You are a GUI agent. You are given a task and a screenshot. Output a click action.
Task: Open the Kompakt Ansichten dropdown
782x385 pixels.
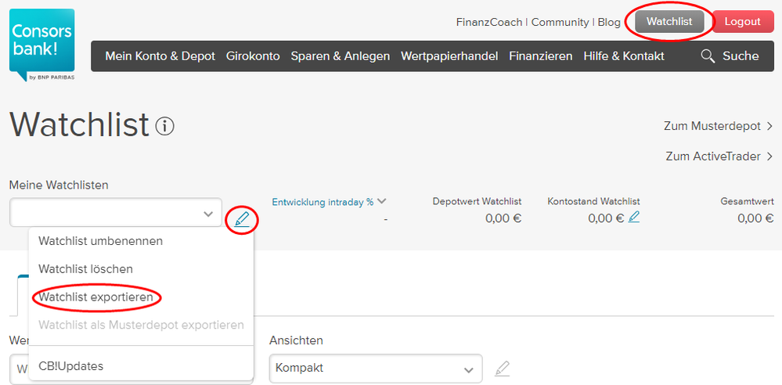click(376, 369)
